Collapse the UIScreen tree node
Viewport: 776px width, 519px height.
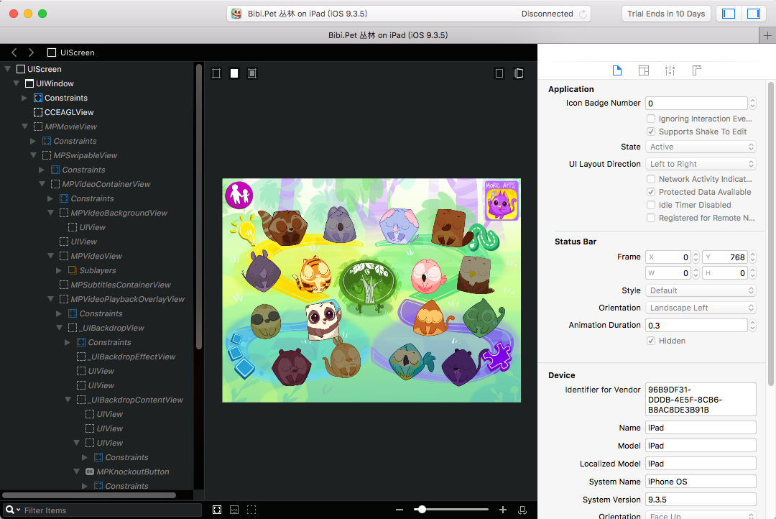click(7, 69)
